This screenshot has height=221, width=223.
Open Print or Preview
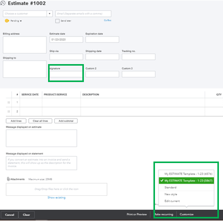pyautogui.click(x=137, y=214)
